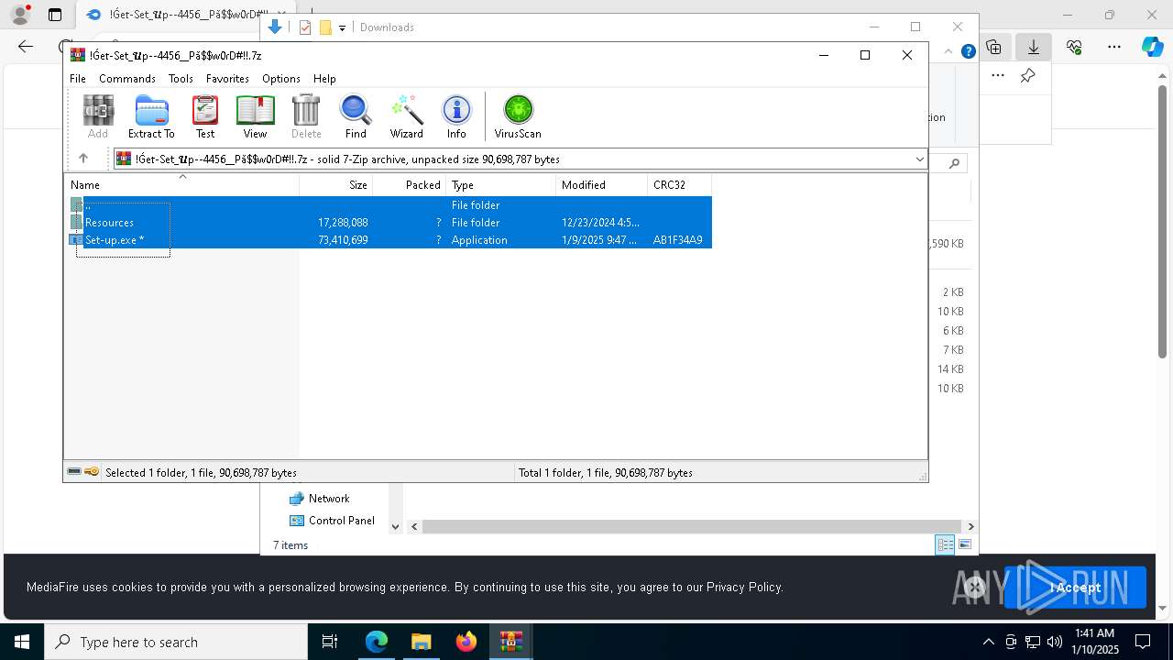Screen dimensions: 1173x660
Task: Click the key password icon in status bar
Action: click(x=92, y=472)
